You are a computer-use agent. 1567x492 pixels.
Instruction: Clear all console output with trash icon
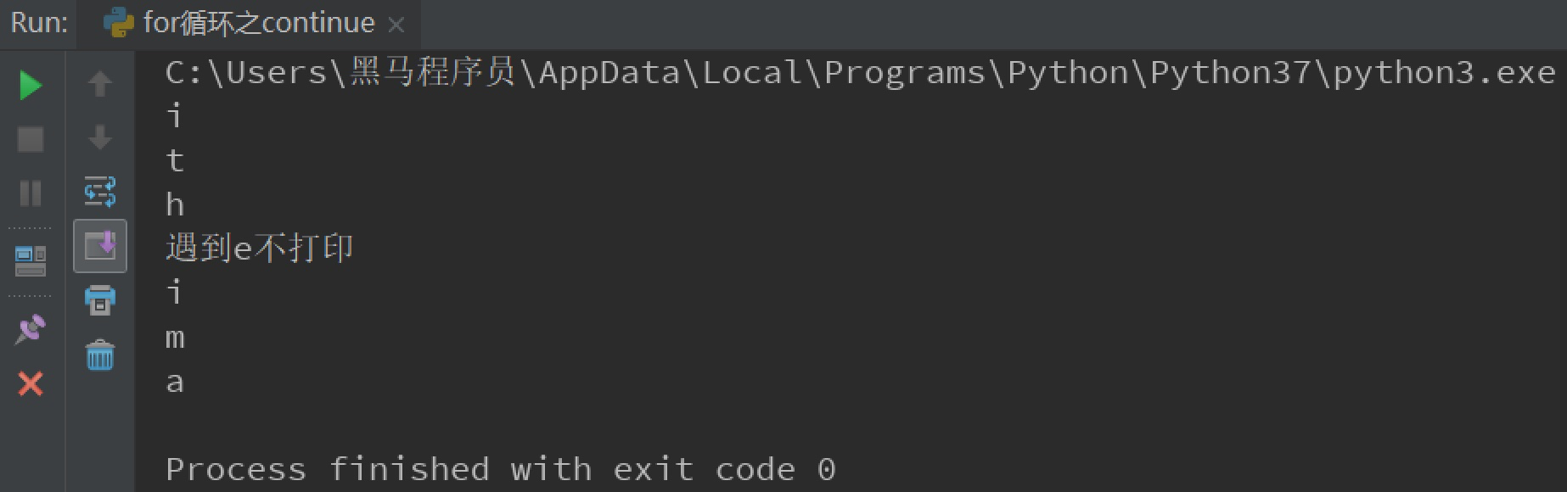[100, 355]
